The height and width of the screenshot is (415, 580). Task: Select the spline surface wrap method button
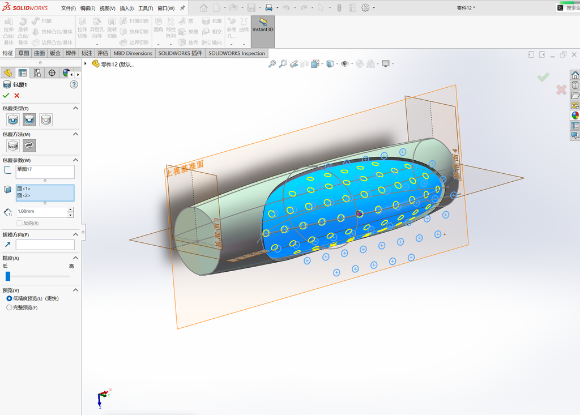29,146
